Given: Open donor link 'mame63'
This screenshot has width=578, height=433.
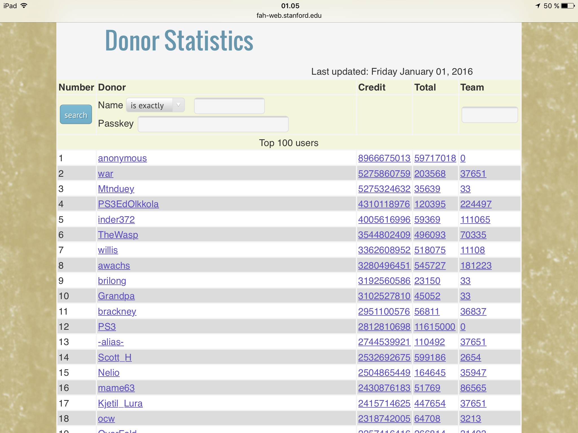Looking at the screenshot, I should tap(116, 388).
